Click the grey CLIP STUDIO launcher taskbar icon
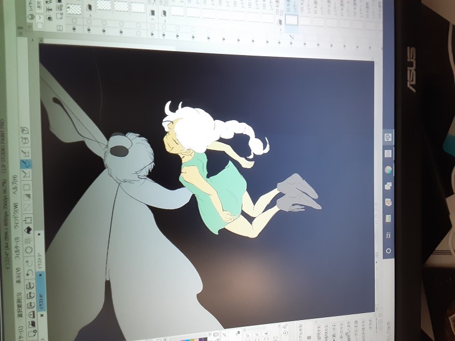455x341 pixels. click(388, 153)
